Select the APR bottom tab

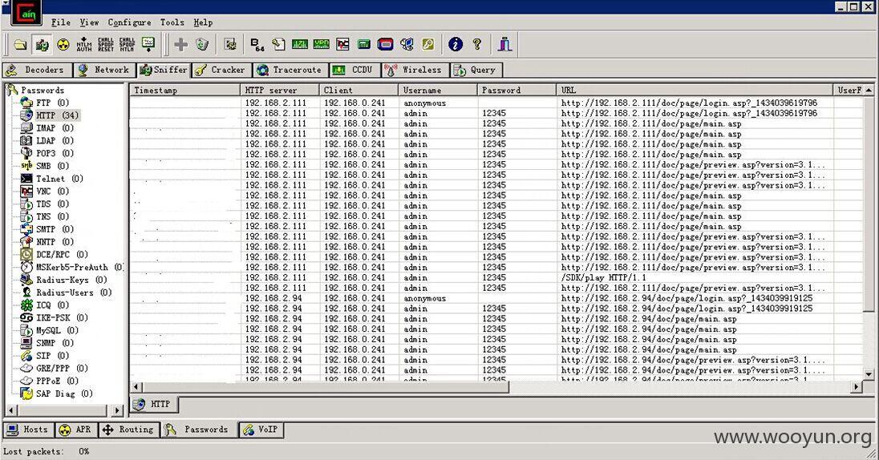[x=75, y=430]
